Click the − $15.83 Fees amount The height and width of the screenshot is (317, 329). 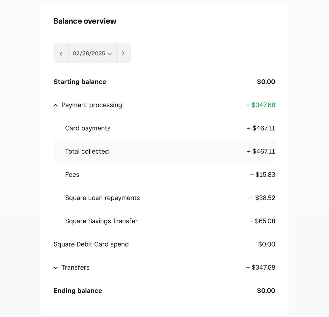pos(262,175)
